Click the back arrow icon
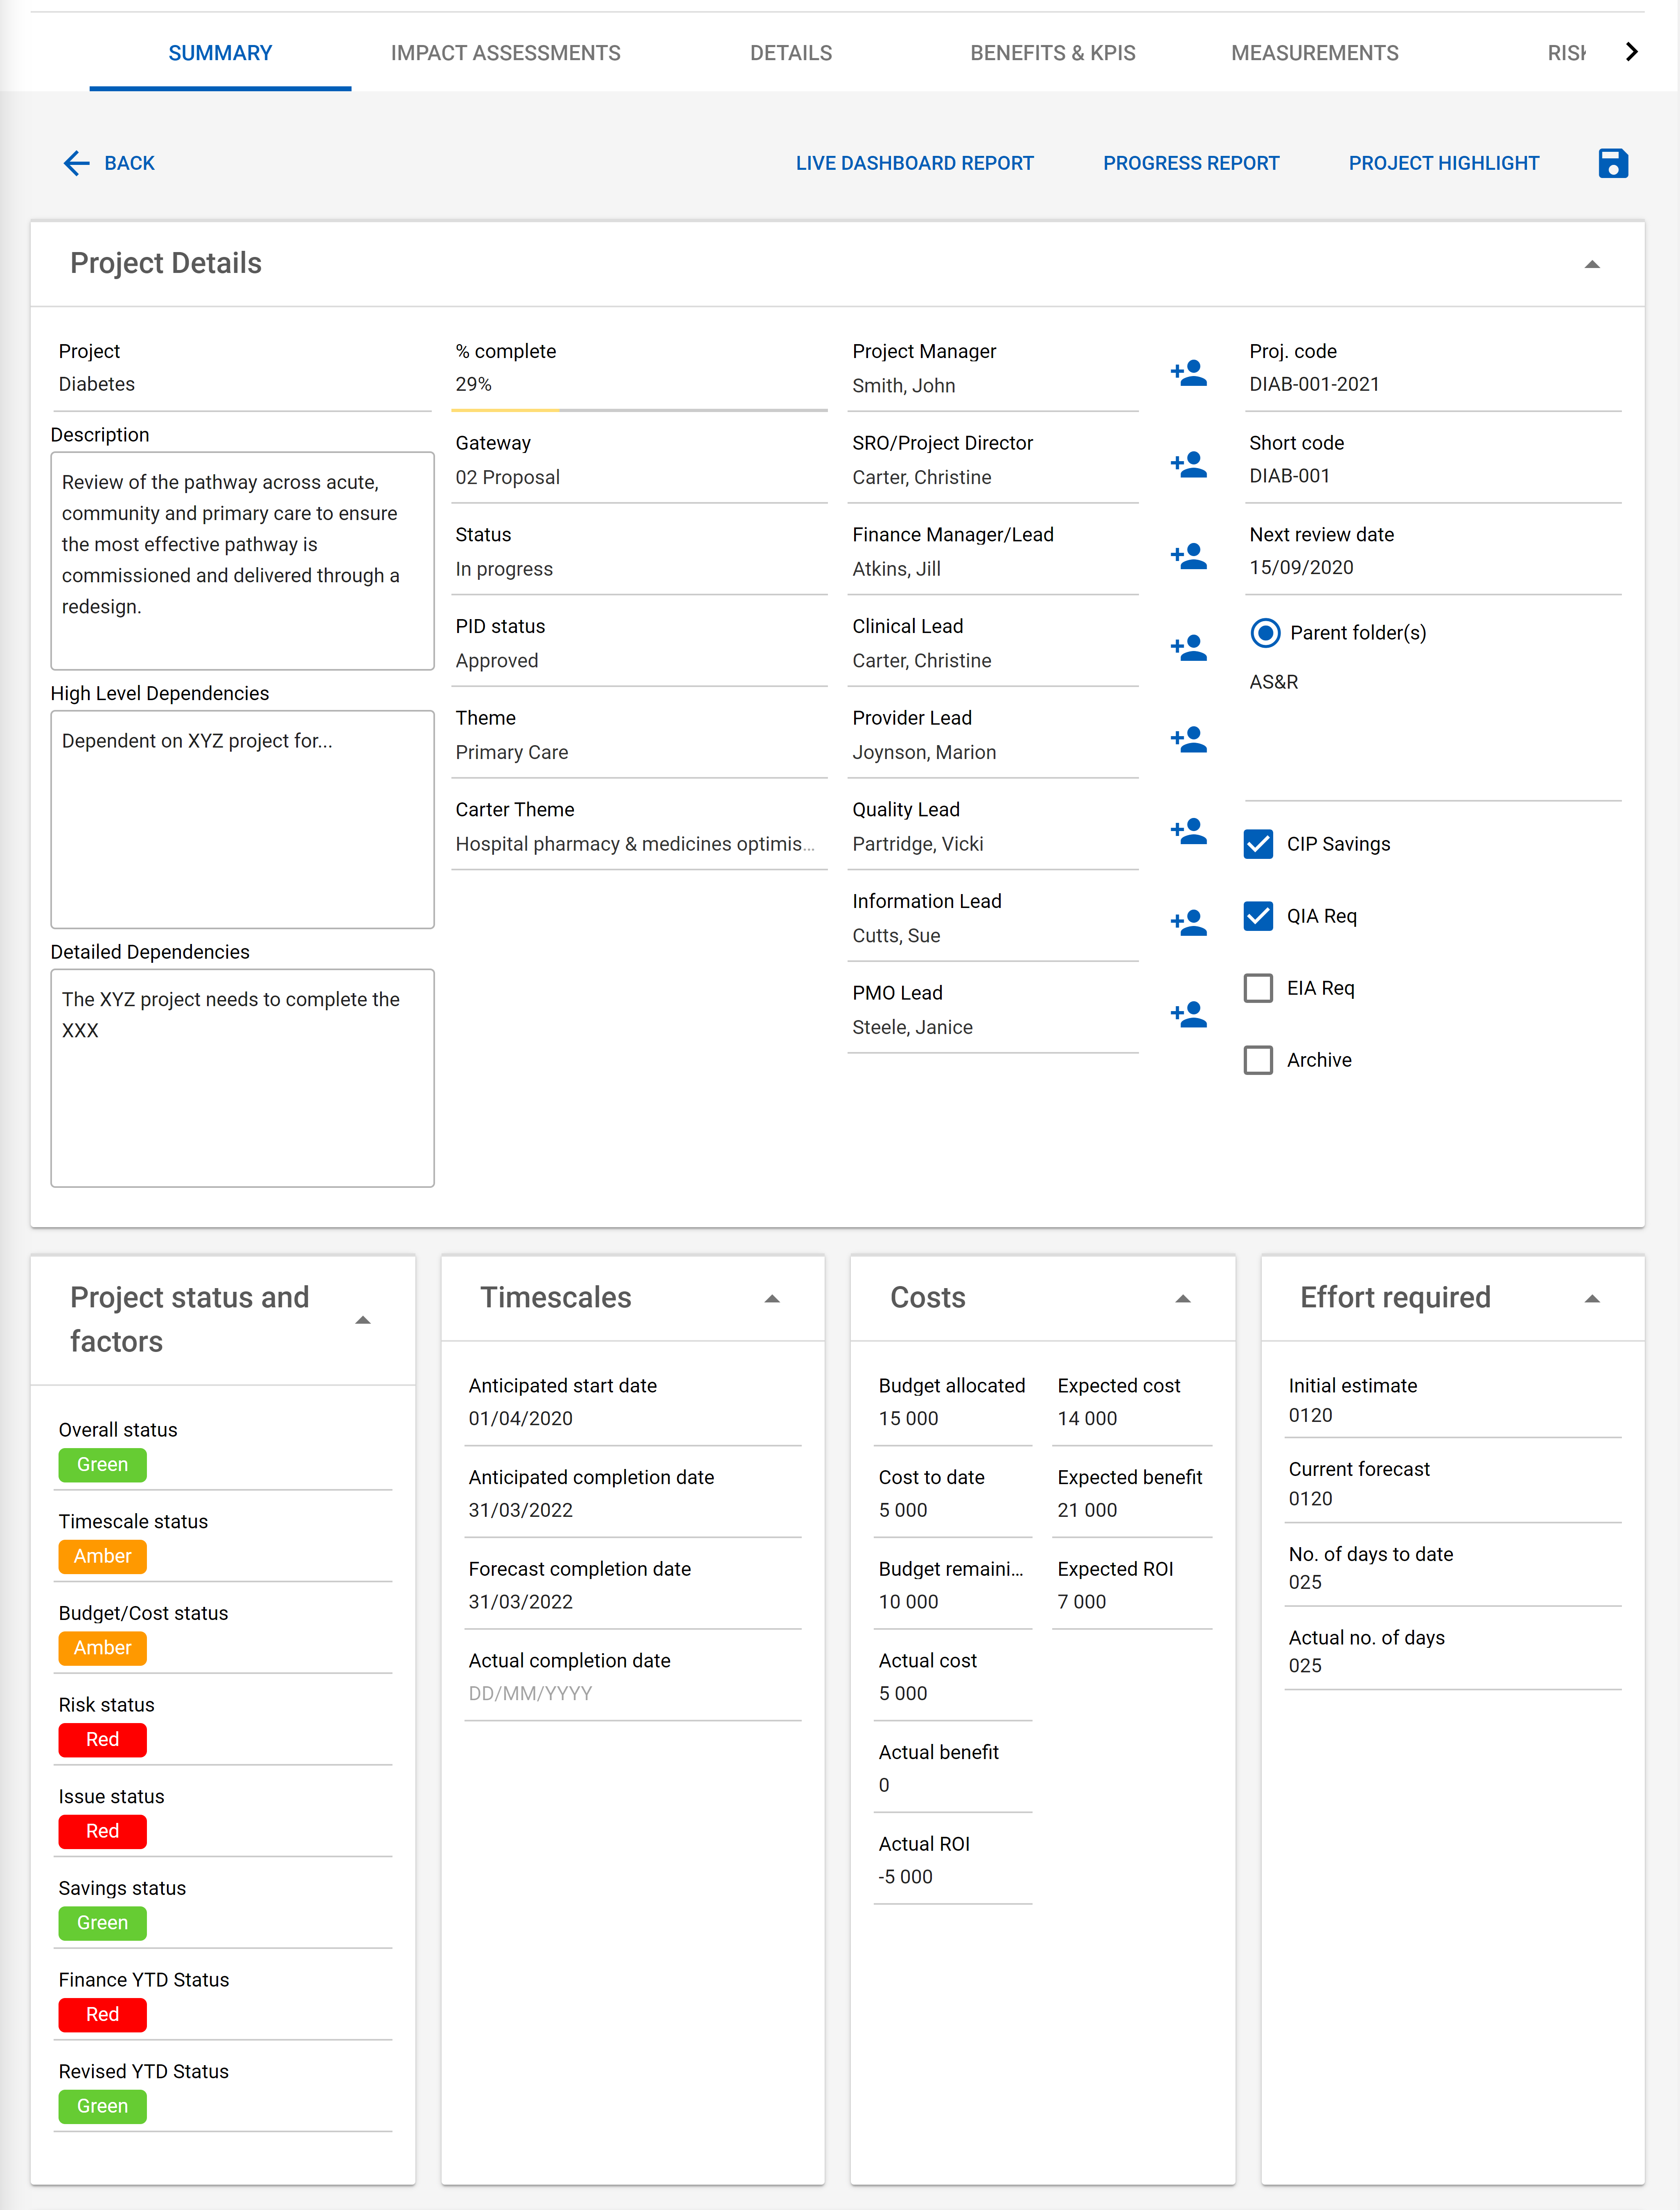The image size is (1680, 2210). (77, 163)
